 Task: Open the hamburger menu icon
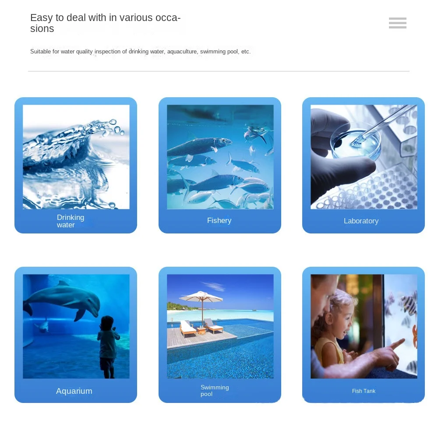398,23
